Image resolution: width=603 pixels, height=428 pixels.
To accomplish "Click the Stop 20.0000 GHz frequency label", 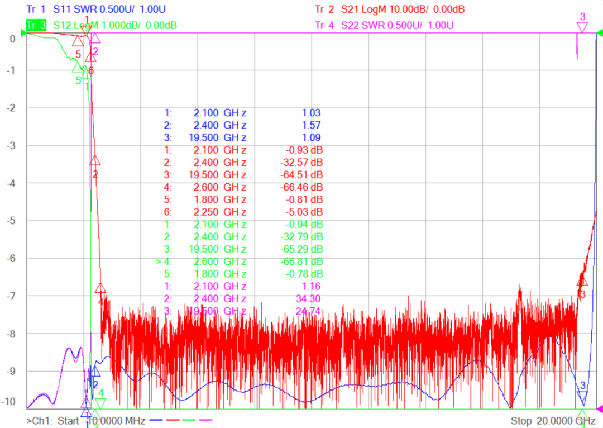I will coord(553,421).
